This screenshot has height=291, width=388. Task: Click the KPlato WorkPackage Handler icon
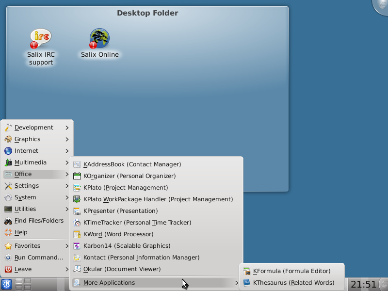tap(77, 199)
